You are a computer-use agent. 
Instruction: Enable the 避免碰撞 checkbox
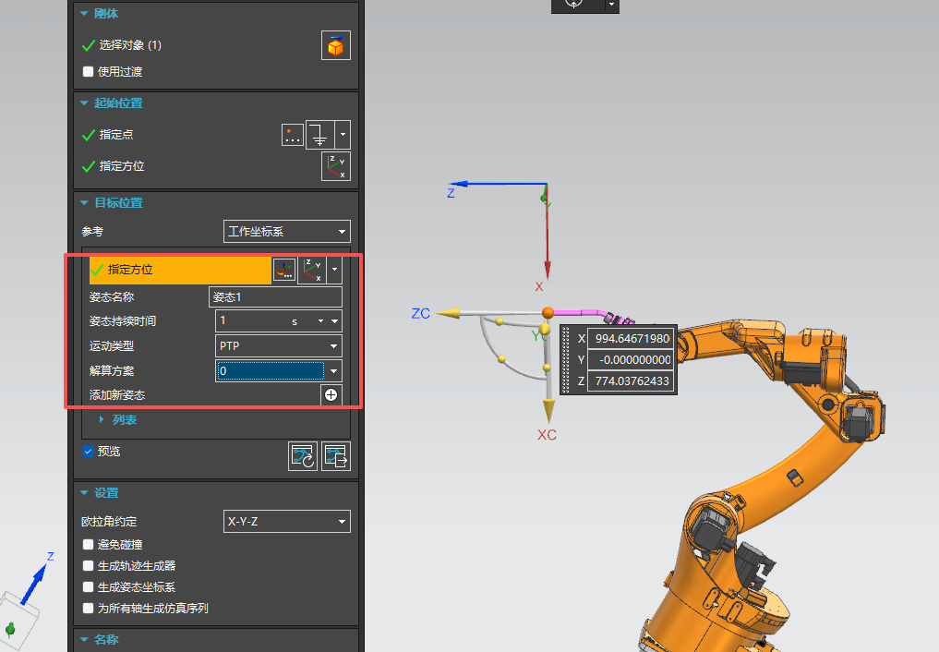[x=88, y=544]
